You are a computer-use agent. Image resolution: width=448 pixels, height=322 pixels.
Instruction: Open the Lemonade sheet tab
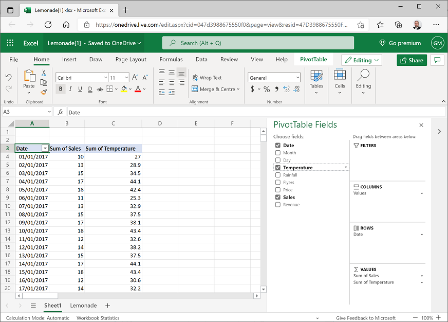click(83, 306)
